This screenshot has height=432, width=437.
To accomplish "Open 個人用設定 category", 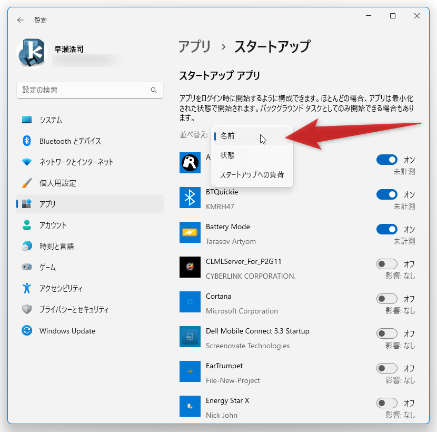I will tap(90, 183).
